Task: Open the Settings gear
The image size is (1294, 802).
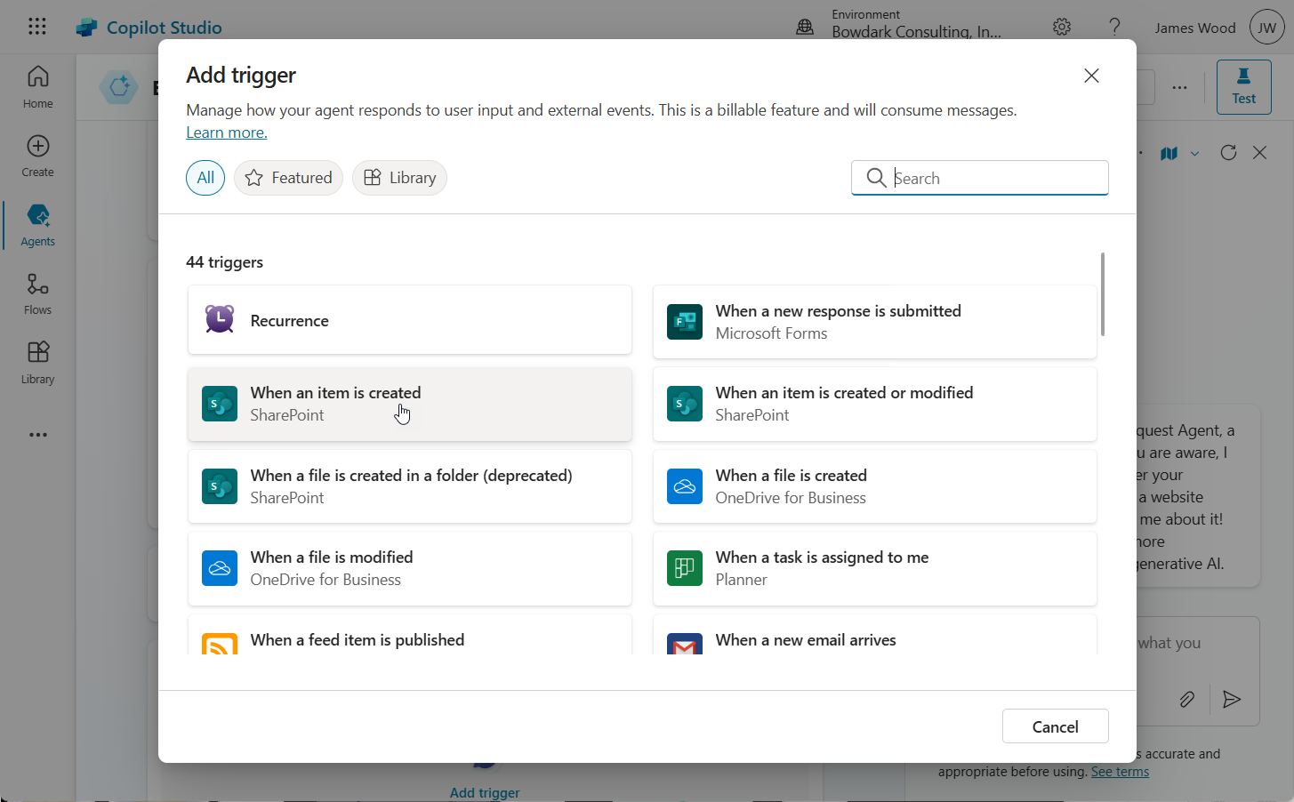Action: pos(1062,27)
